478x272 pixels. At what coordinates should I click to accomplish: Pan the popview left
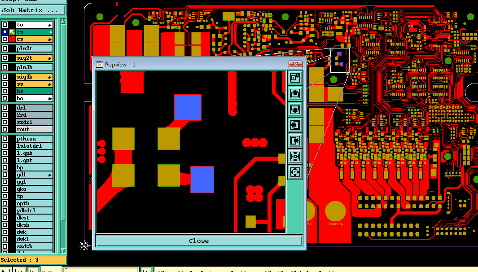tap(295, 125)
